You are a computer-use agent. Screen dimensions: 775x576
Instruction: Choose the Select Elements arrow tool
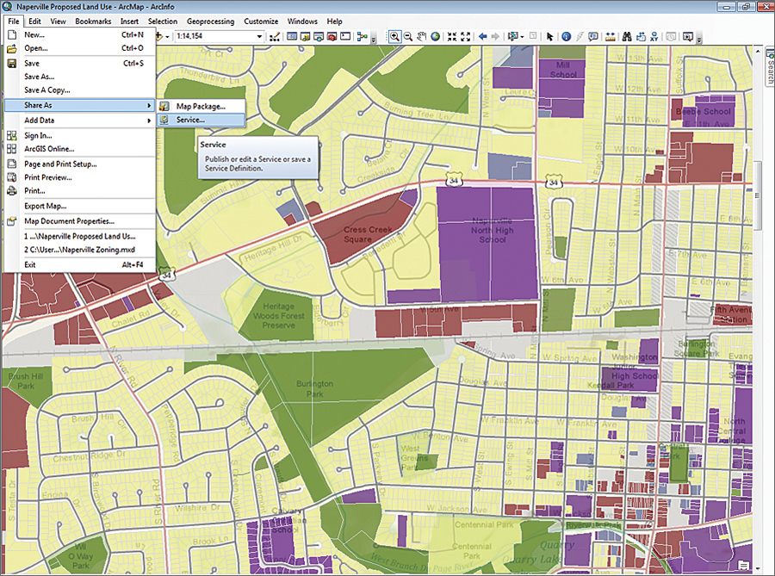point(550,37)
